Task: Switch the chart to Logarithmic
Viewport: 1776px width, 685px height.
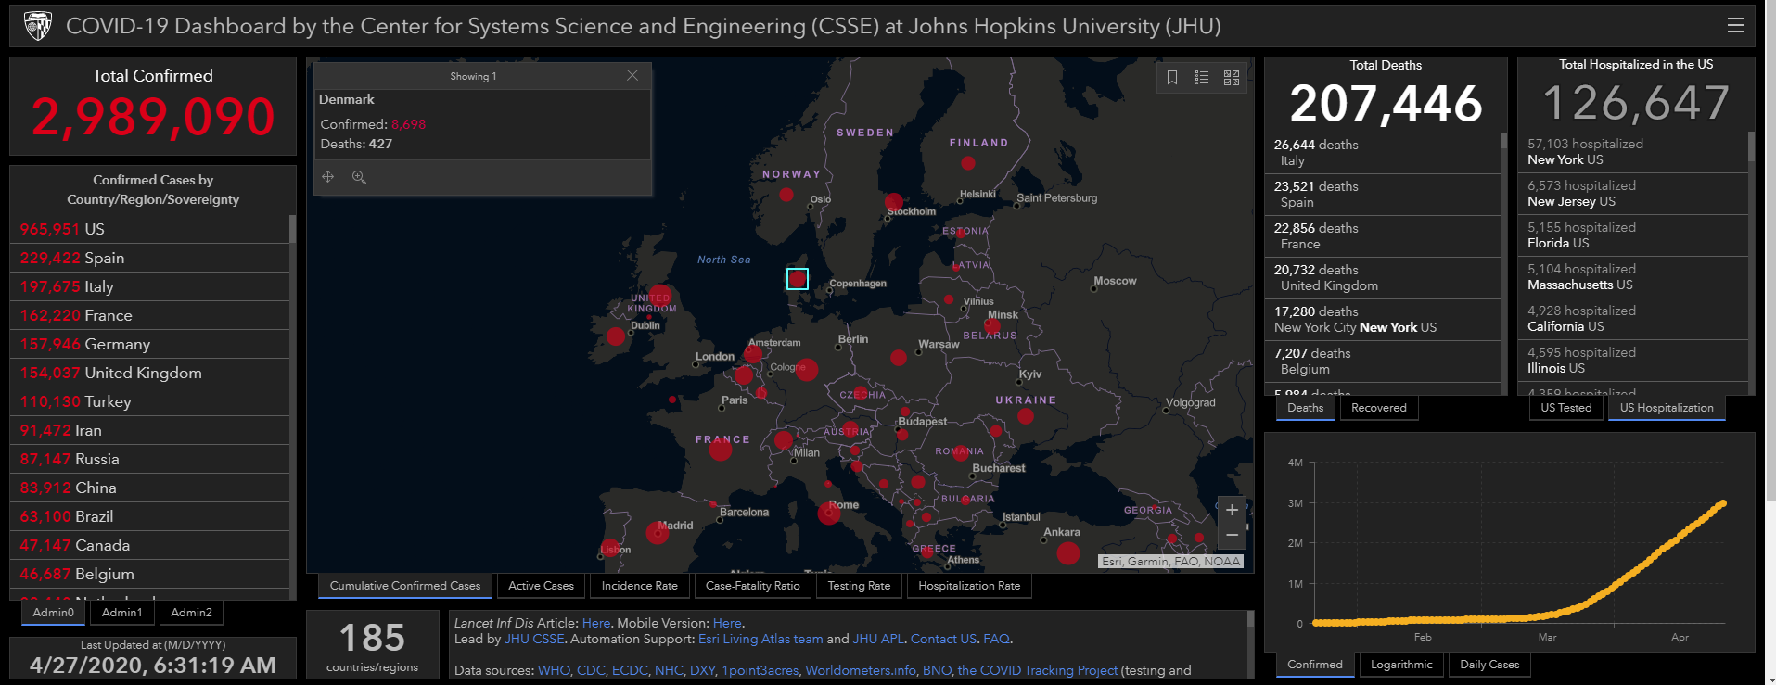Action: tap(1401, 665)
